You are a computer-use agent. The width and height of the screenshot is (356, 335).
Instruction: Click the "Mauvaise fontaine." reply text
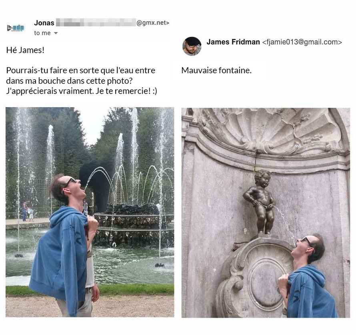tap(216, 70)
